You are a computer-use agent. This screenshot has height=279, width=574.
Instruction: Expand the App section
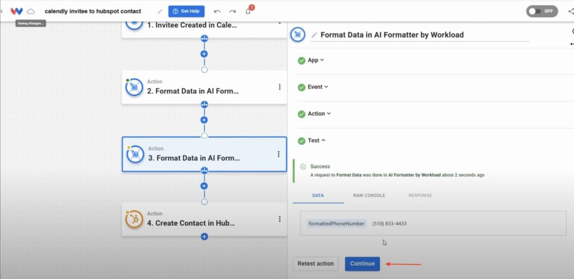pyautogui.click(x=316, y=60)
